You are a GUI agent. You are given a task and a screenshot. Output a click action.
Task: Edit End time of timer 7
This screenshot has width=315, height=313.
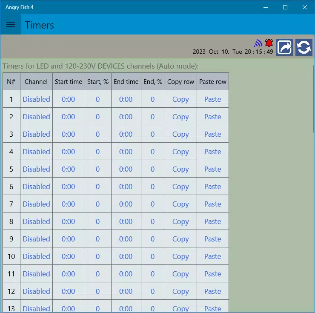pos(126,204)
